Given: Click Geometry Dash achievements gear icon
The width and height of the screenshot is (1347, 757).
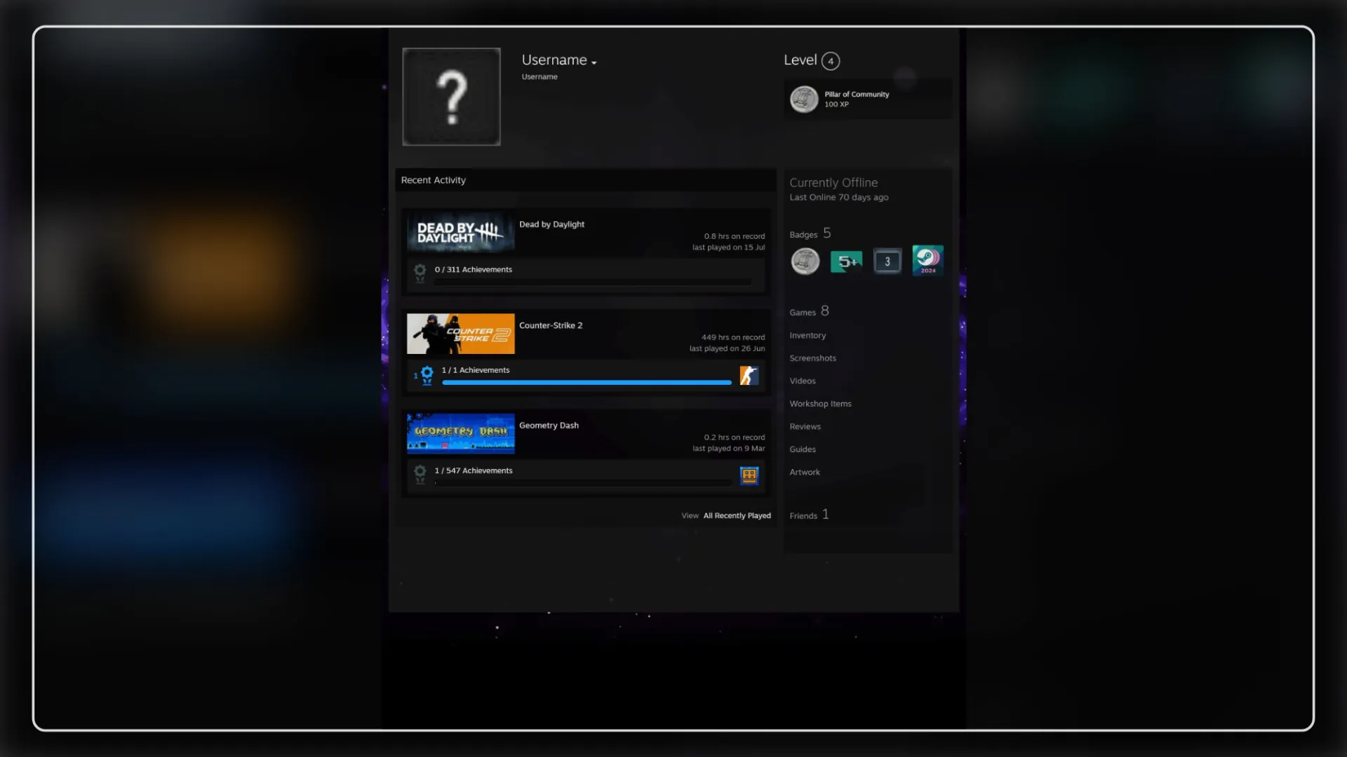Looking at the screenshot, I should tap(420, 474).
